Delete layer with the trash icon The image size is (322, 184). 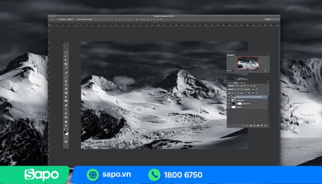265,125
